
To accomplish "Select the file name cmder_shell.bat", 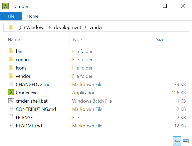I will pos(32,101).
